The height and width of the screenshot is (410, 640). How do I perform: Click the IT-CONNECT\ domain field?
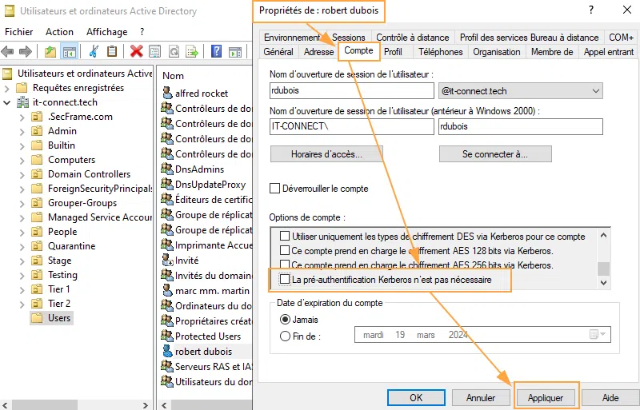[351, 126]
